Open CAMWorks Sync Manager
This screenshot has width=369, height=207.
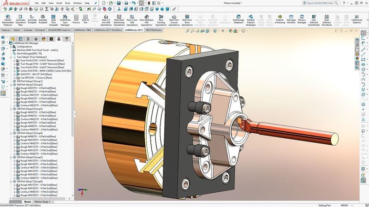[x=65, y=20]
